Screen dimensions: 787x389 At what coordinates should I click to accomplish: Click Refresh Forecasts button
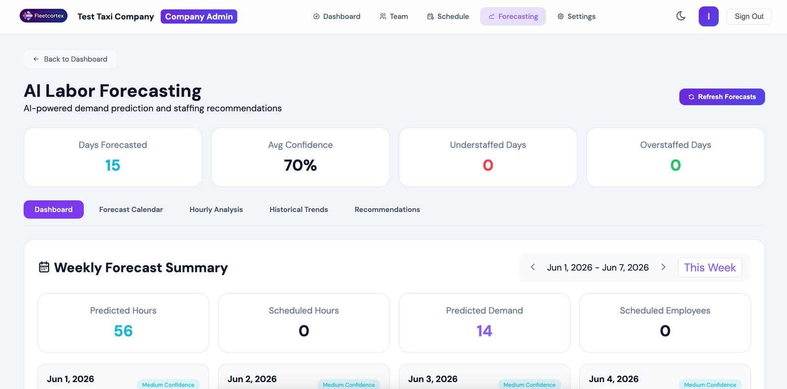[x=722, y=97]
